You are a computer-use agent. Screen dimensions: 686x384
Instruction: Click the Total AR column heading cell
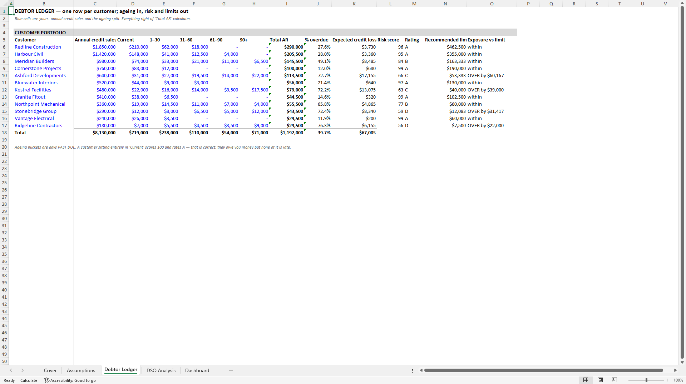[x=286, y=40]
